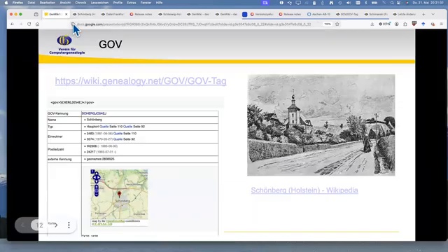
Task: Click the Schönberg map thumbnail
Action: point(119,195)
